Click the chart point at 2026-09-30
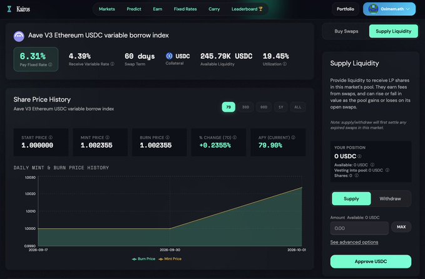Image resolution: width=425 pixels, height=279 pixels. (x=170, y=228)
